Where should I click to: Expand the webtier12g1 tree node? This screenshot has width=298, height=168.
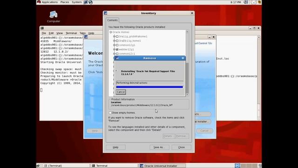coord(114,49)
